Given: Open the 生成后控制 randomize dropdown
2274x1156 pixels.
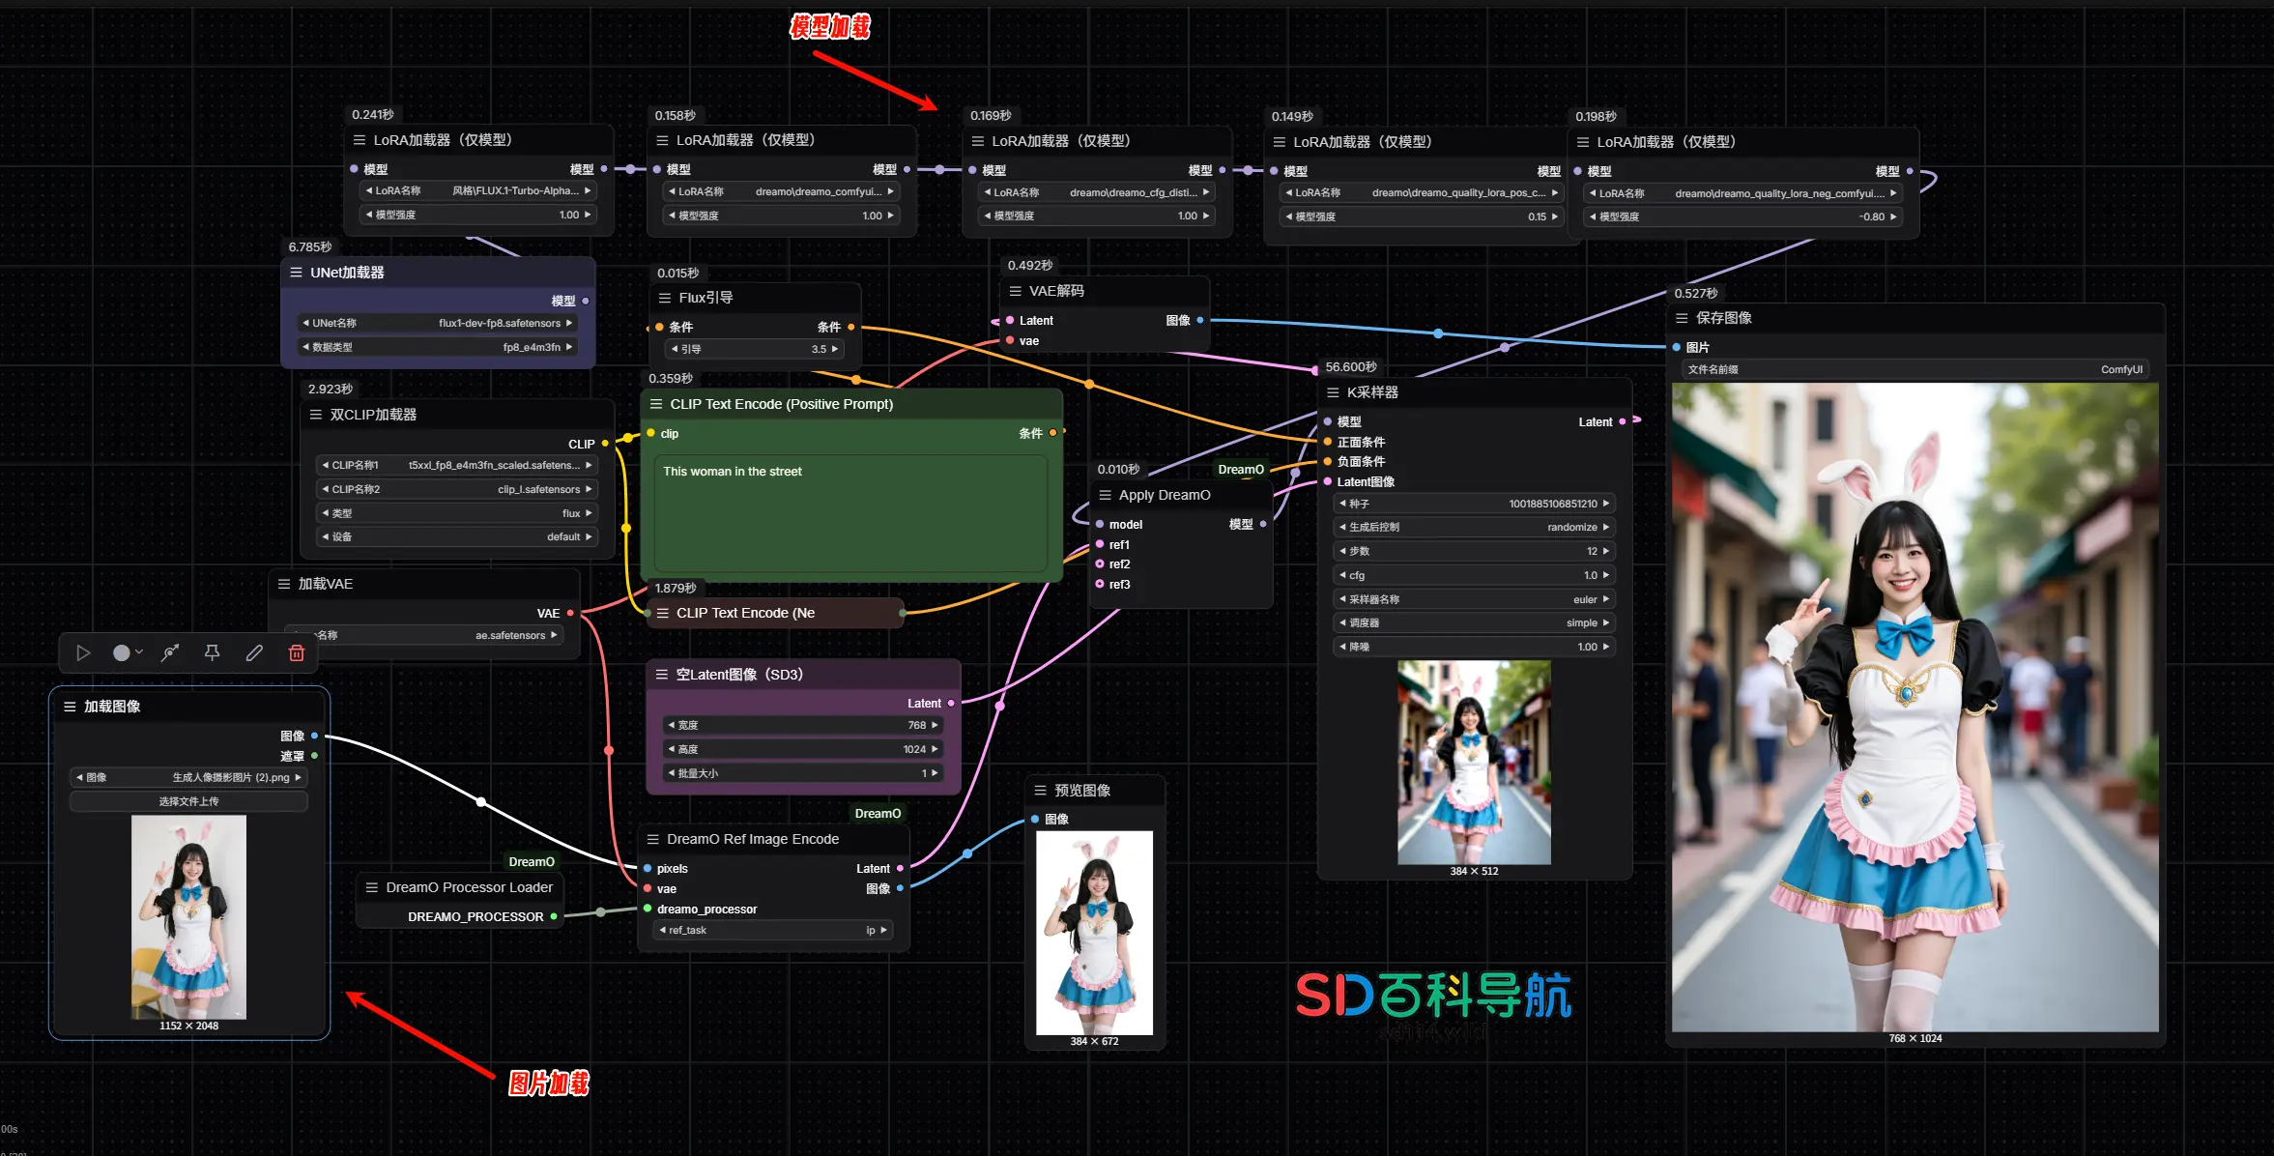Looking at the screenshot, I should pos(1474,528).
